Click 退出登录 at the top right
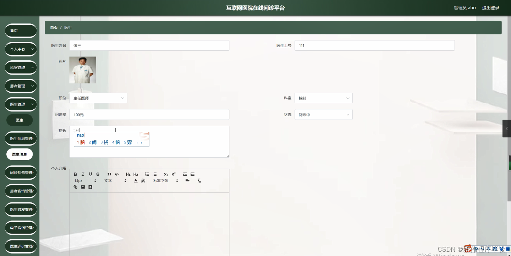This screenshot has height=256, width=511. [x=490, y=7]
